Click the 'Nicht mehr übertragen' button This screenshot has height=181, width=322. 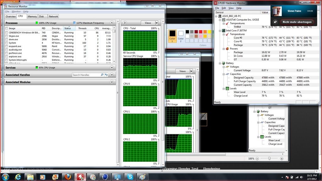pyautogui.click(x=297, y=22)
